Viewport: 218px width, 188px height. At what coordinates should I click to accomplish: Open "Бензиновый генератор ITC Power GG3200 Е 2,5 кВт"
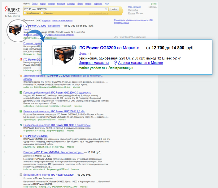54,111
